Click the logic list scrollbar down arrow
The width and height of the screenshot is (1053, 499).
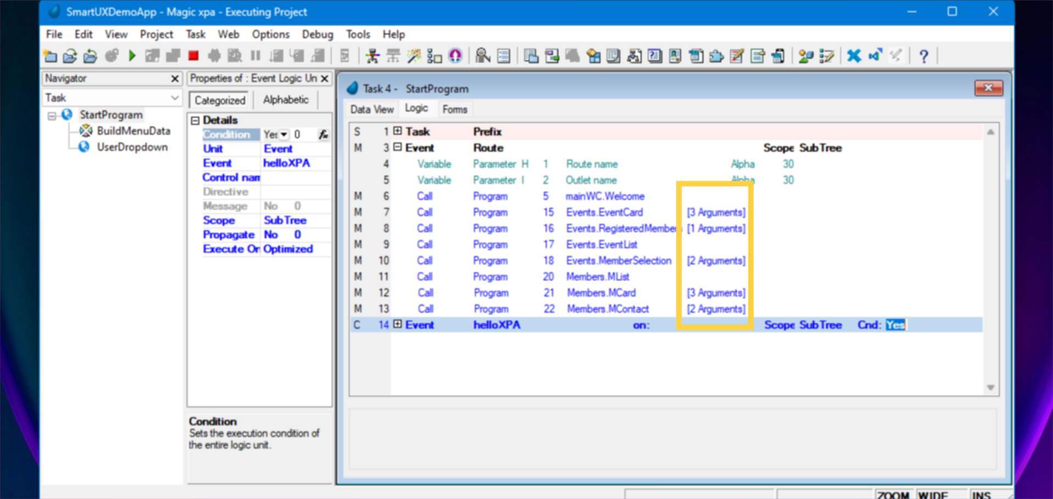pos(990,387)
